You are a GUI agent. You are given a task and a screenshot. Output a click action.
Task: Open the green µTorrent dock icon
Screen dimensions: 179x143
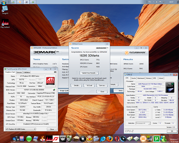(156, 139)
